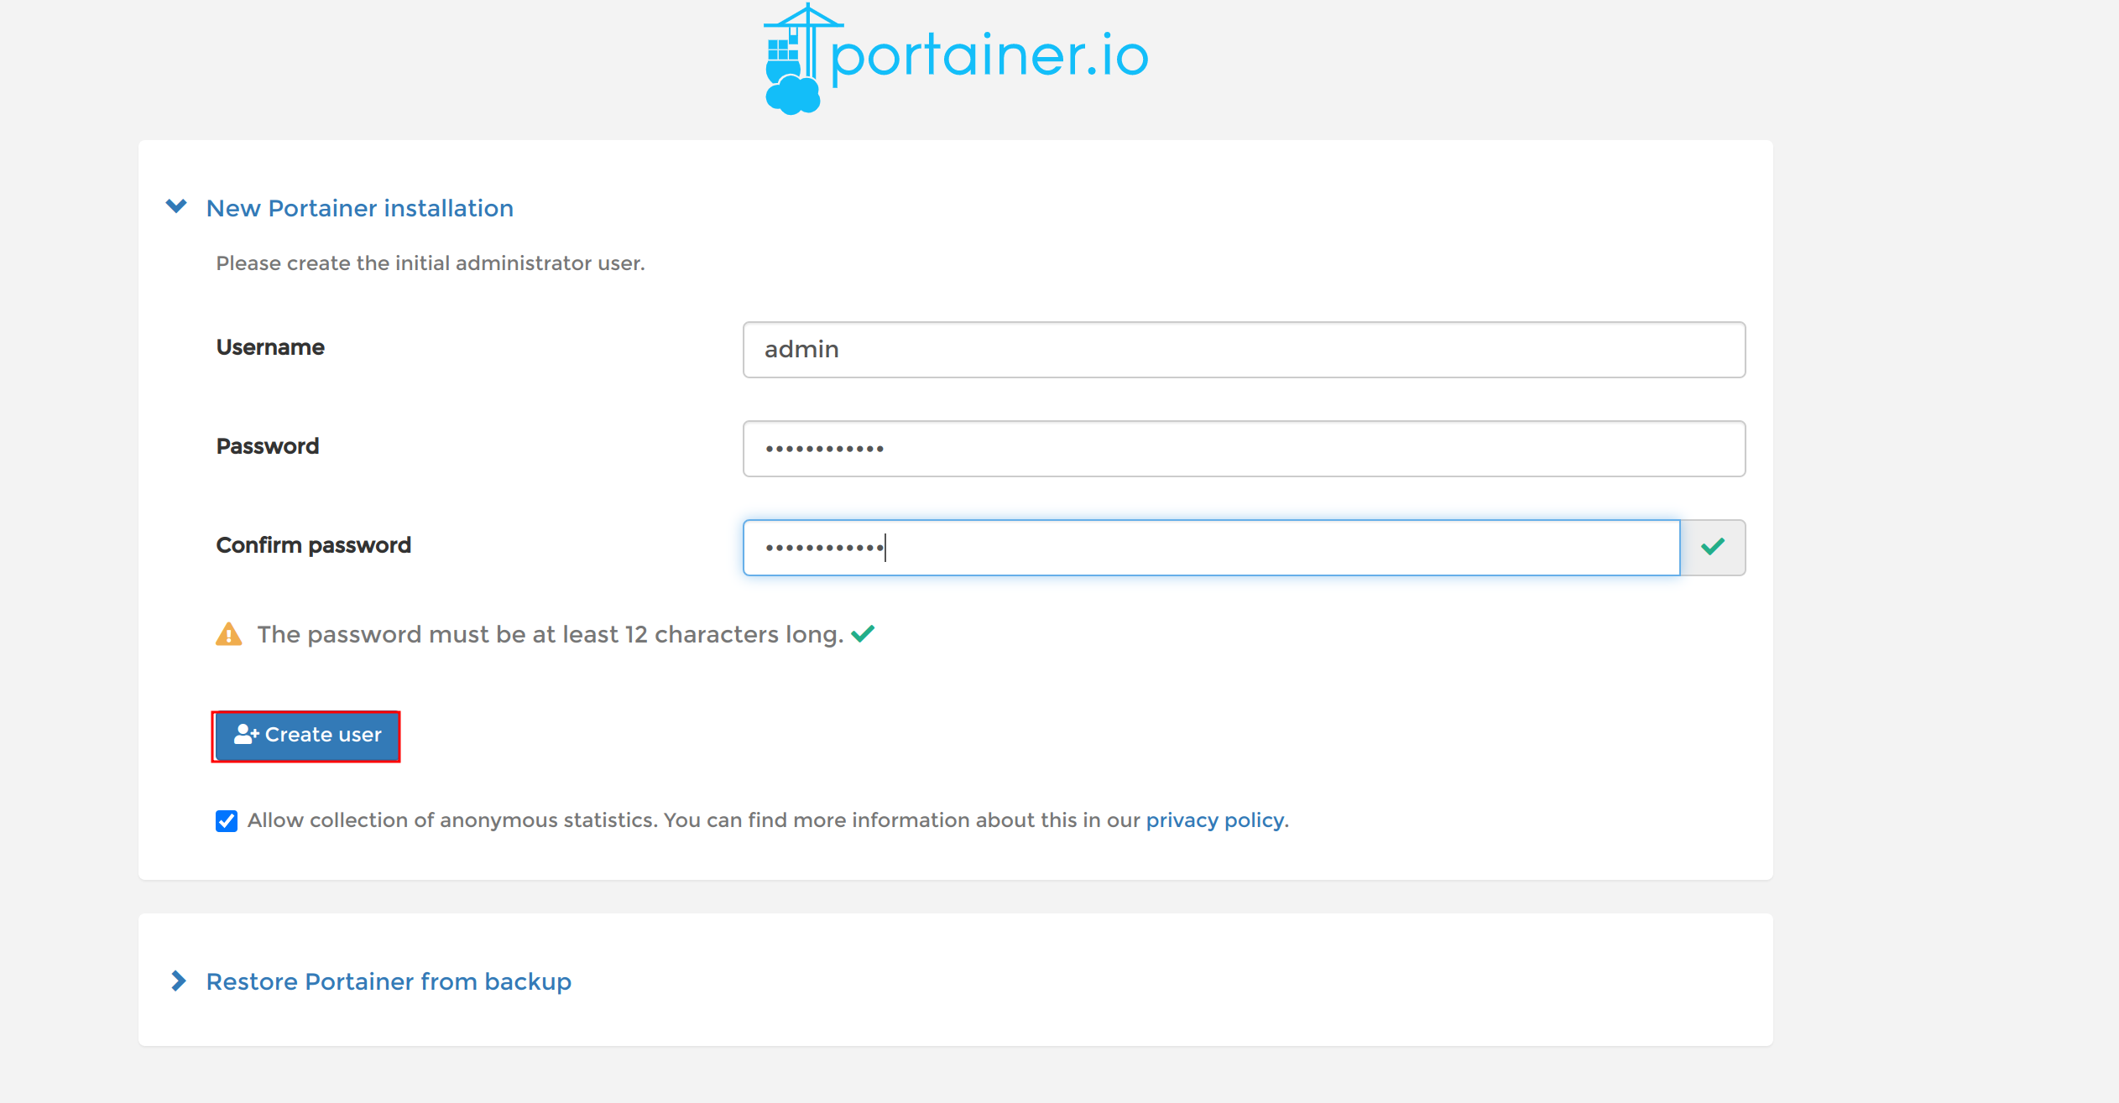Select the Confirm password input field
The width and height of the screenshot is (2119, 1103).
pyautogui.click(x=1208, y=547)
